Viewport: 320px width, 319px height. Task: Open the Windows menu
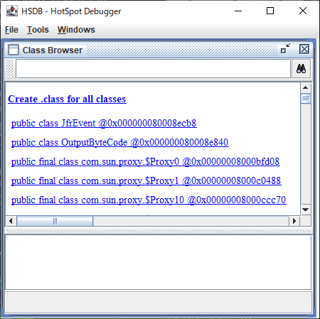pyautogui.click(x=76, y=30)
